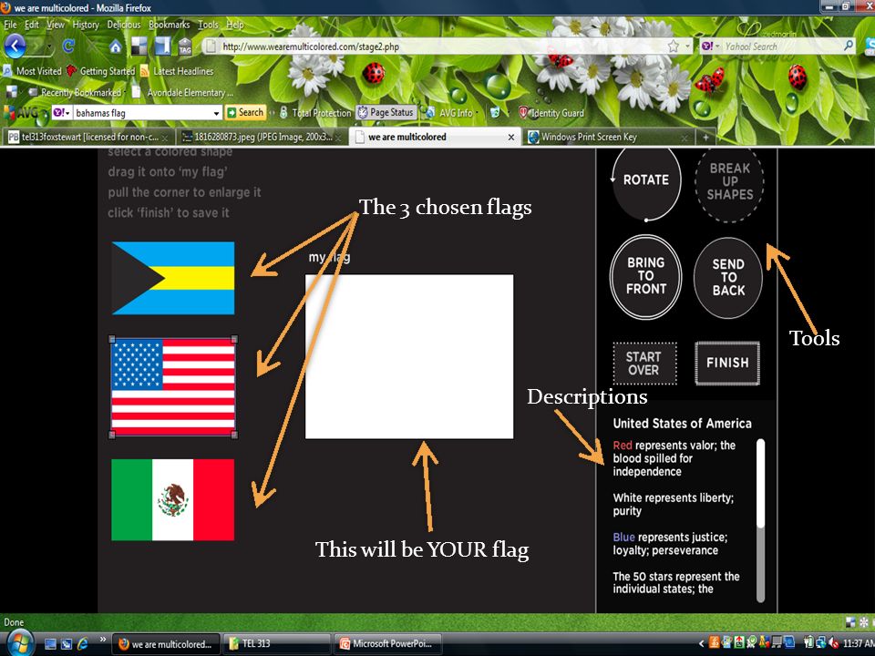Open TEL 313 taskbar window

[x=277, y=644]
